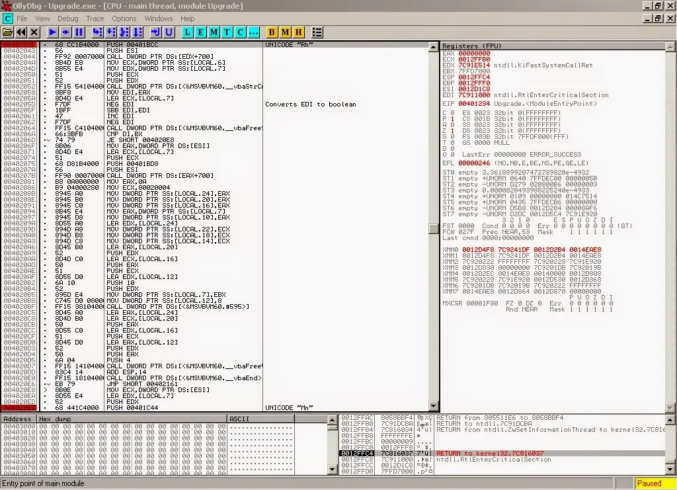Click disassembly pane scroll up arrow
Image resolution: width=677 pixels, height=490 pixels.
[x=434, y=47]
